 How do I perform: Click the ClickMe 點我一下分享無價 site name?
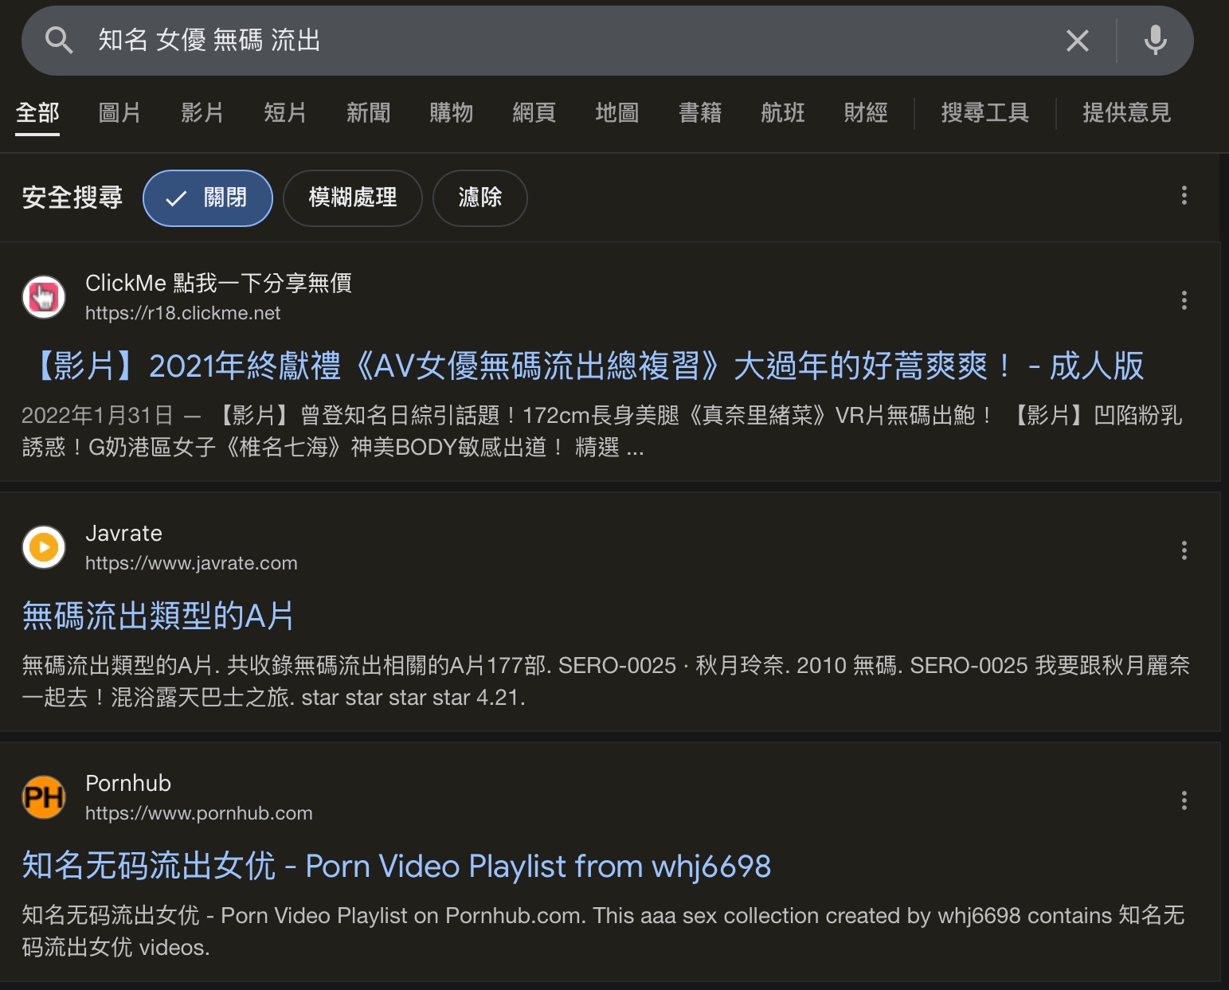tap(218, 283)
